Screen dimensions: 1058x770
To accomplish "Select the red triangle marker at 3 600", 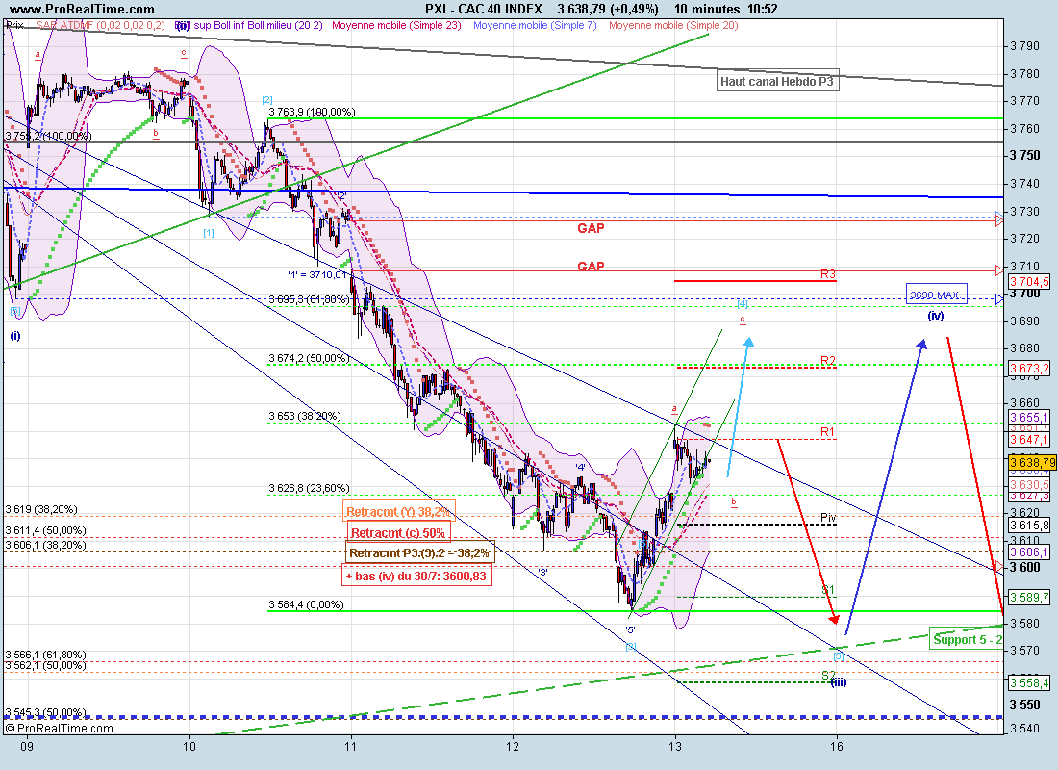I will [x=999, y=567].
